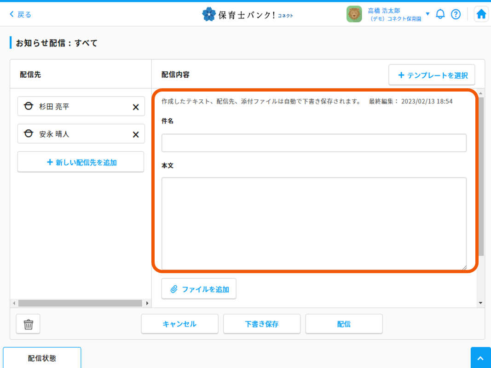Click the recipient panel horizontal scrollbar
The width and height of the screenshot is (491, 368).
tap(80, 303)
